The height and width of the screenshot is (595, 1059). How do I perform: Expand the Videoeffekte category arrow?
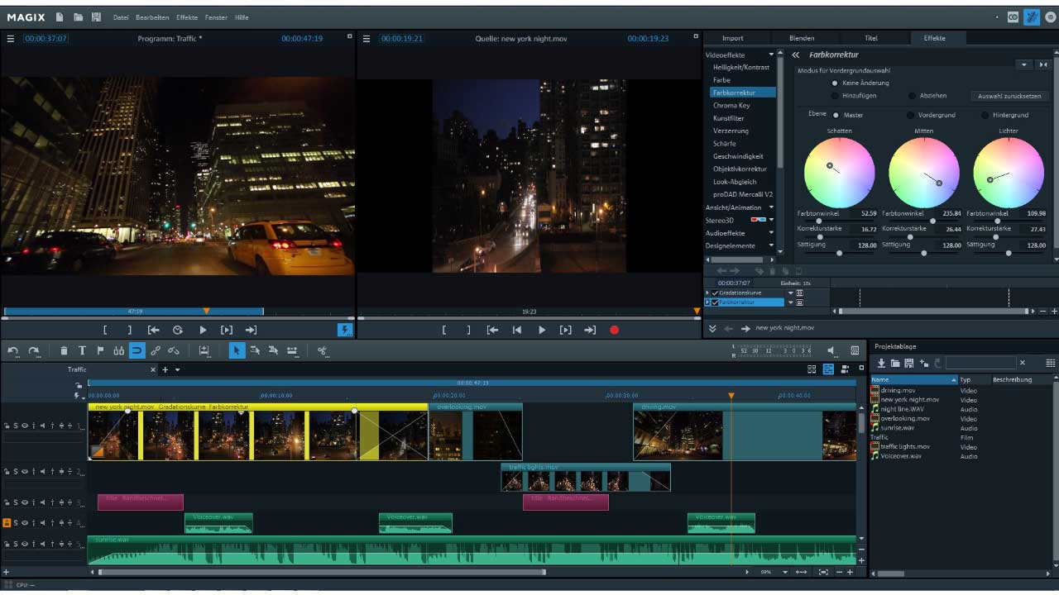[773, 55]
